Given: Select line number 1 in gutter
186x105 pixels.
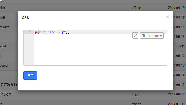Looking at the screenshot, I should (30, 32).
